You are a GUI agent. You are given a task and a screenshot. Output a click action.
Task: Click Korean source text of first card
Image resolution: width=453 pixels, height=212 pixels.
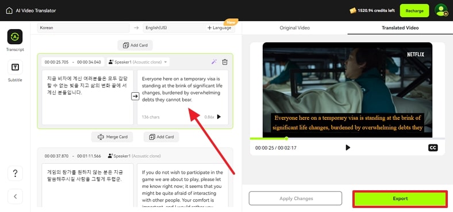pyautogui.click(x=87, y=97)
